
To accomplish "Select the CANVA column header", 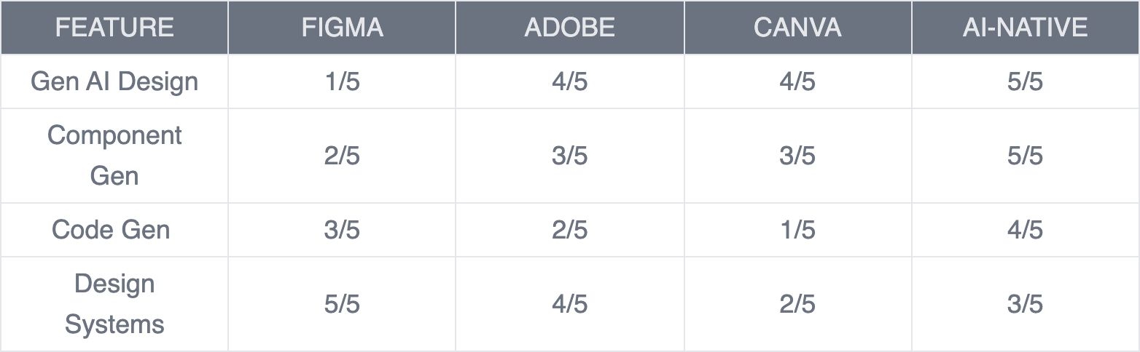I will (797, 28).
